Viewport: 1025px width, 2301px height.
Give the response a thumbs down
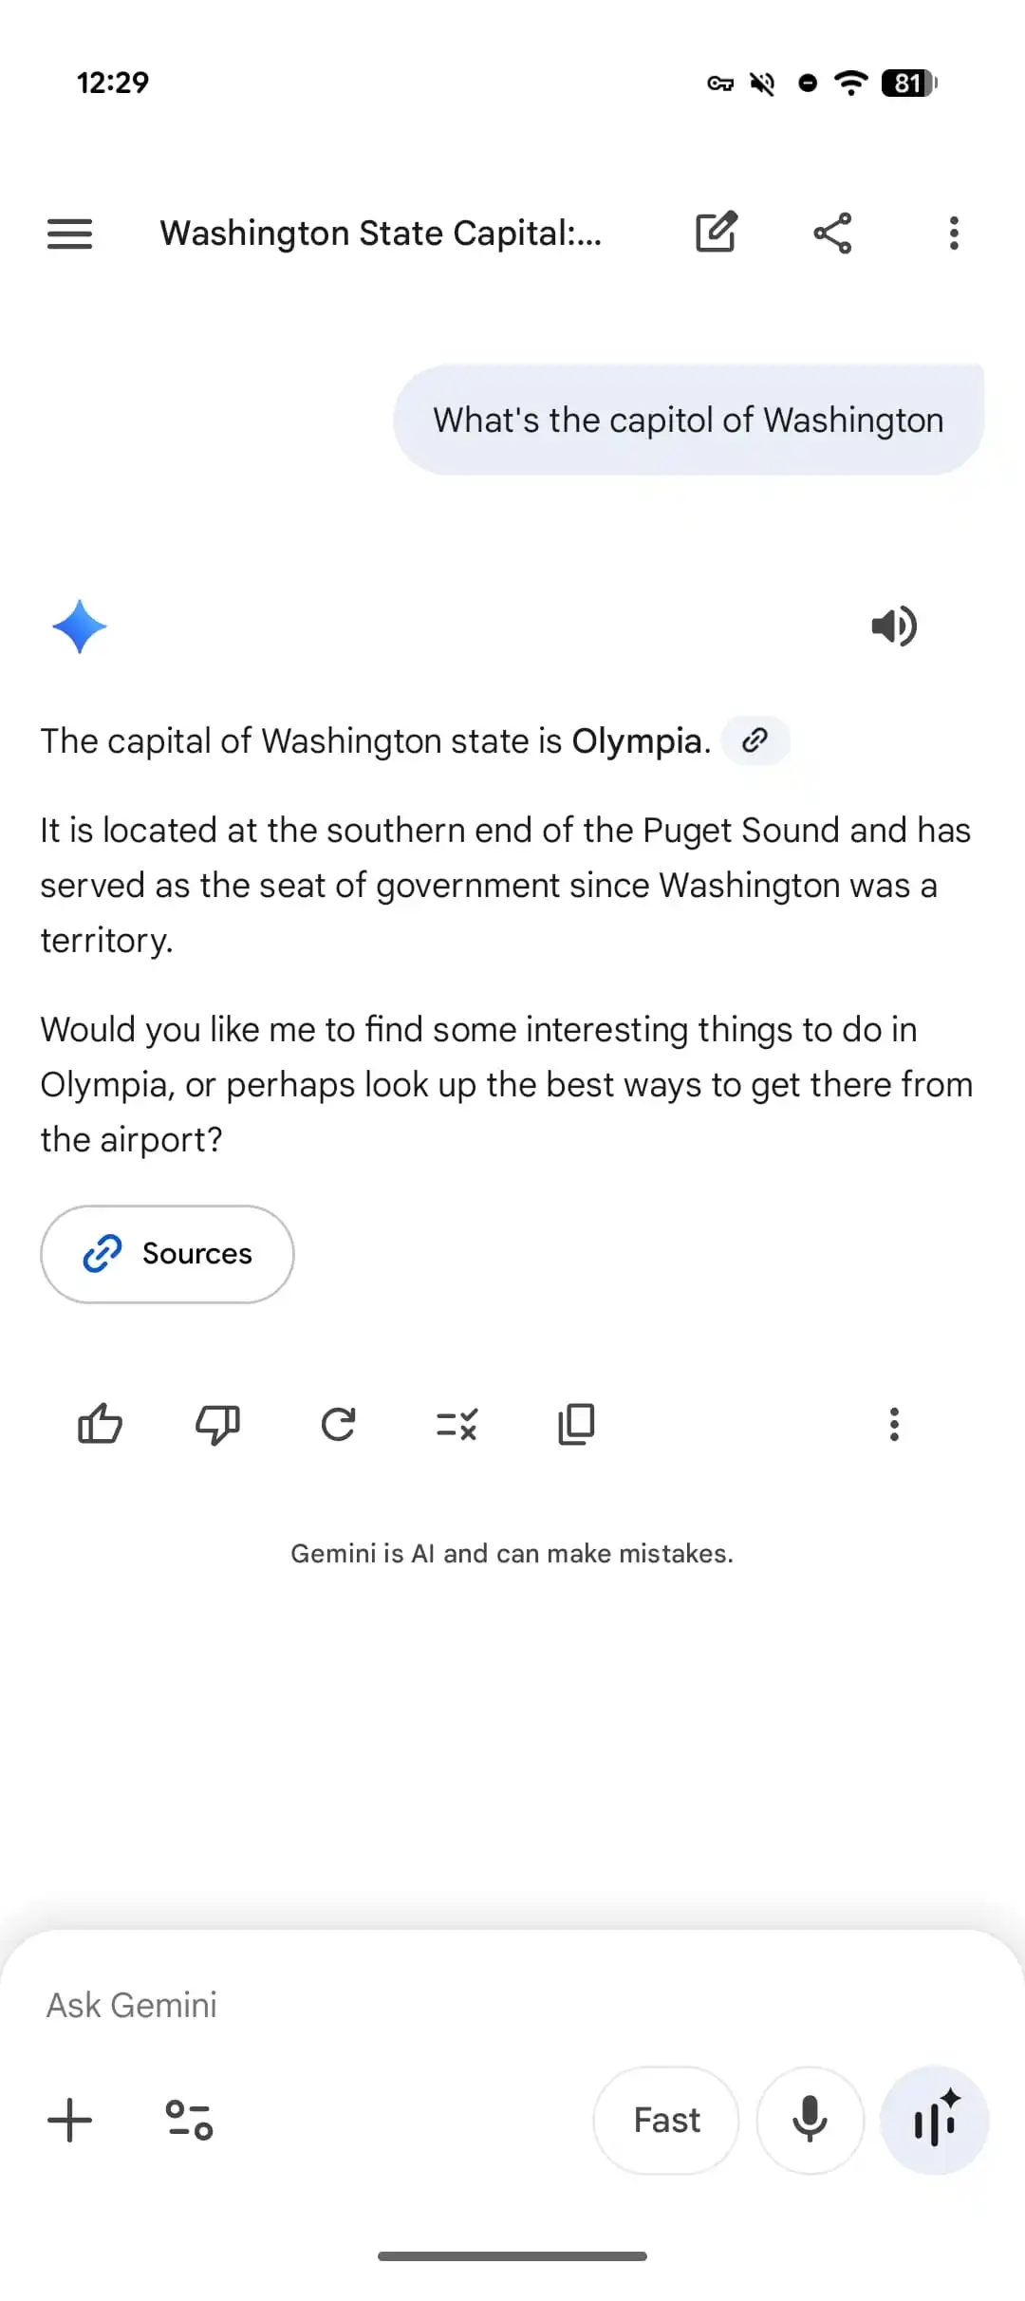(217, 1424)
